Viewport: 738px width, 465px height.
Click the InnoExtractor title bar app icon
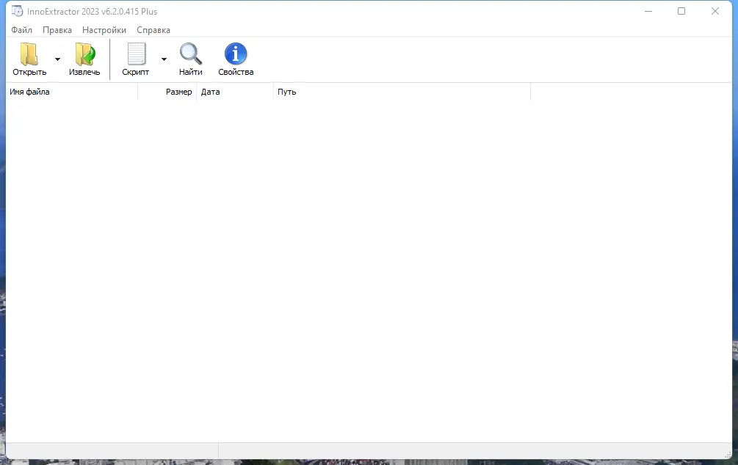coord(17,11)
